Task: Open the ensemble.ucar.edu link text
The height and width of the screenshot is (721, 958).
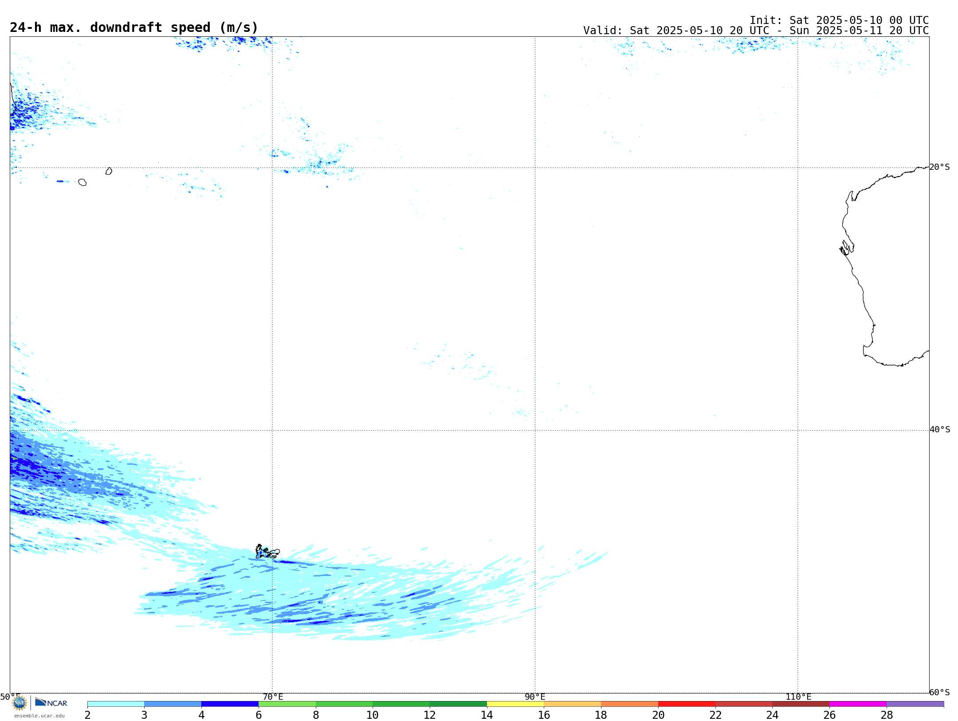Action: 39,716
